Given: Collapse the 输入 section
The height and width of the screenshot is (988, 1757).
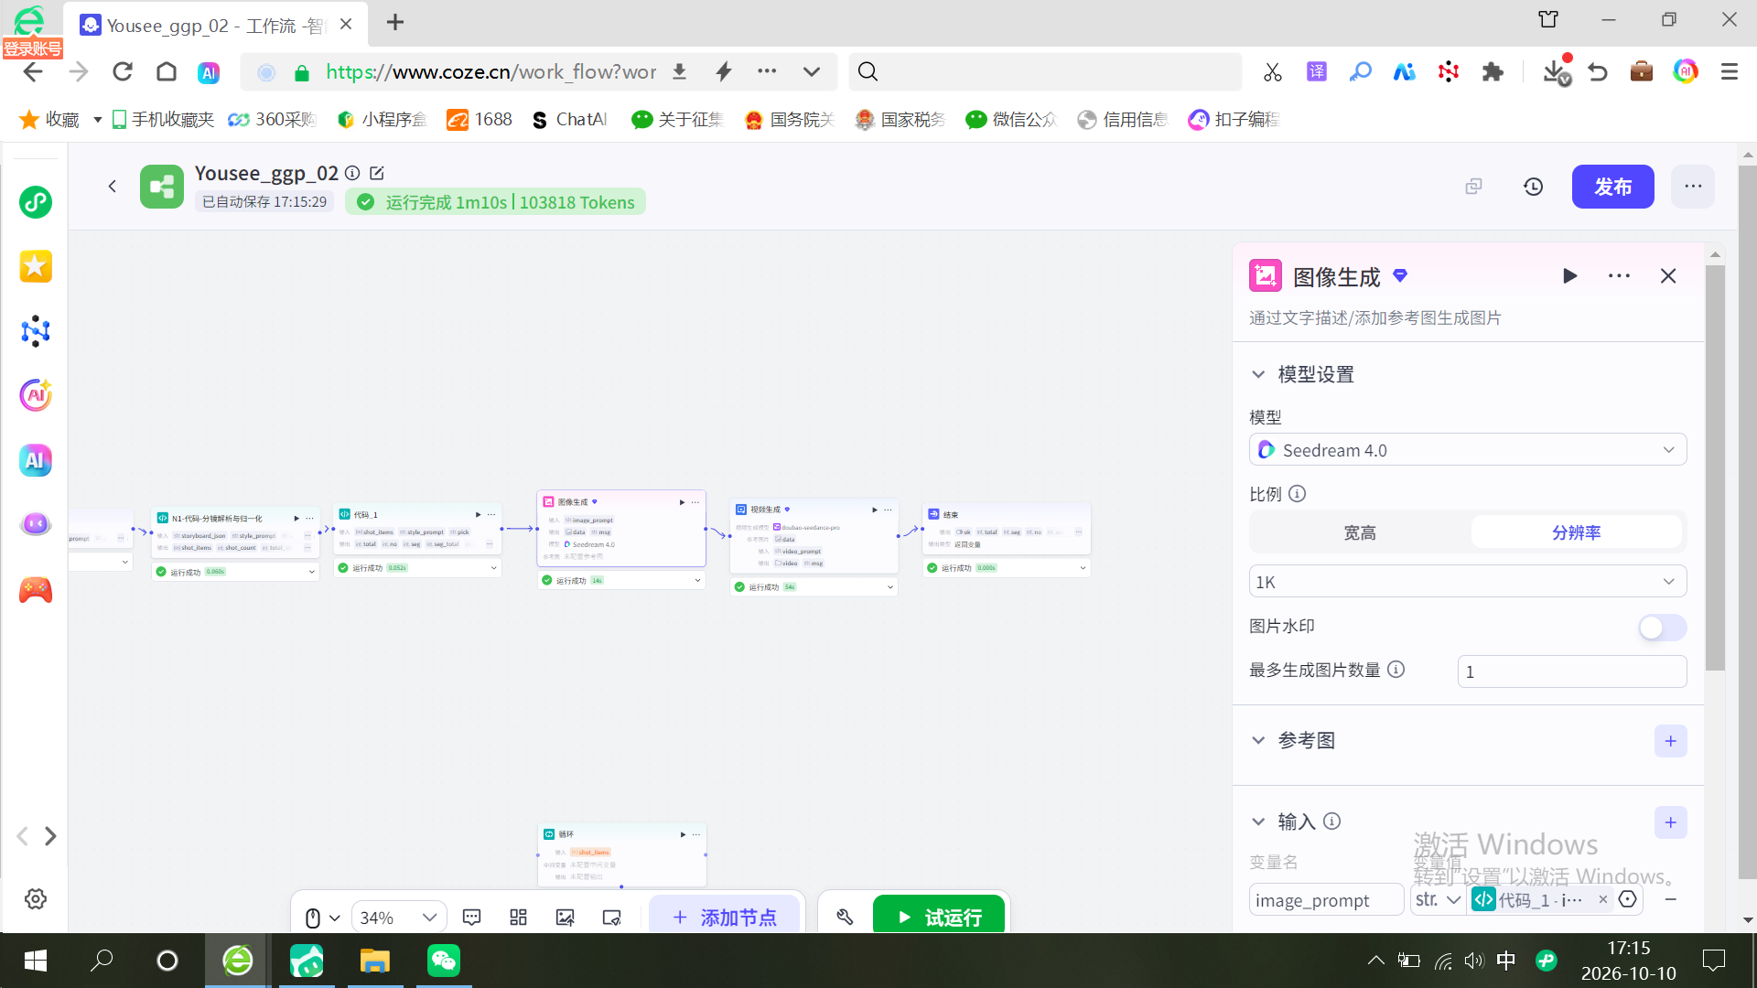Looking at the screenshot, I should coord(1258,822).
